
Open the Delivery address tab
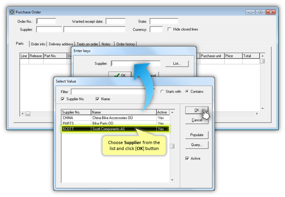click(x=61, y=44)
